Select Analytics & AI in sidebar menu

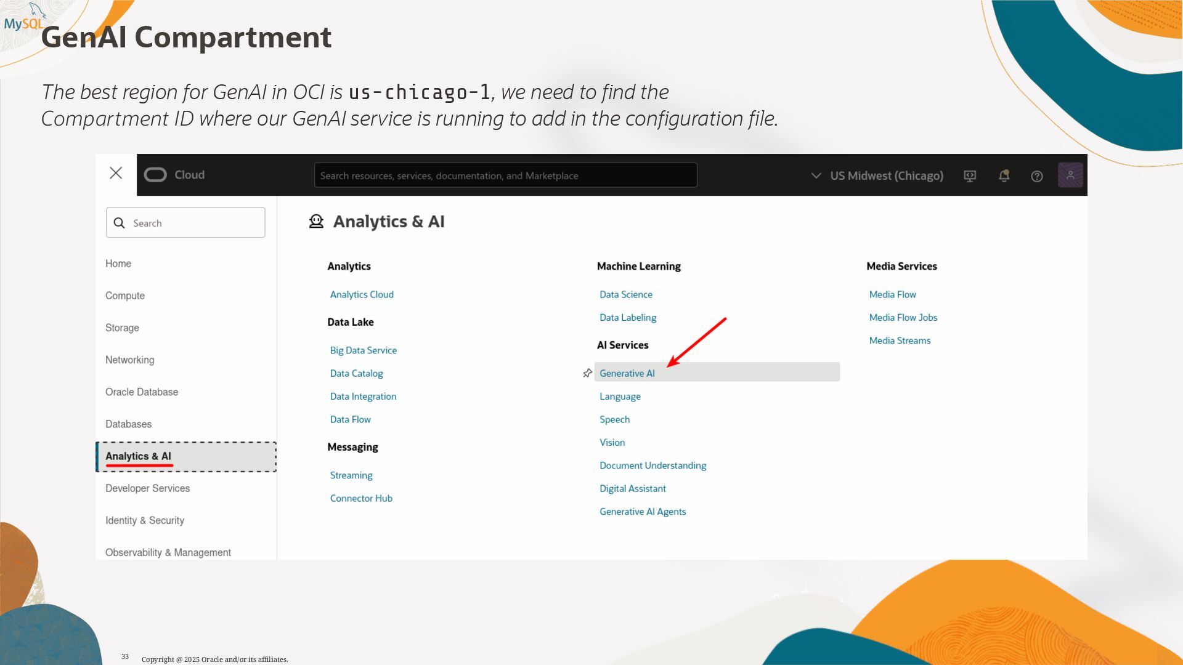tap(138, 456)
